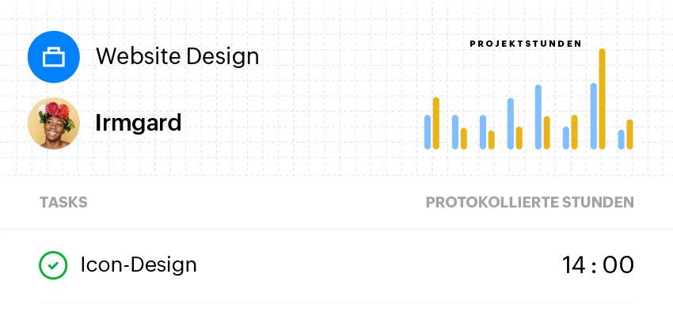Click the fifth blue bar from the left
Image resolution: width=673 pixels, height=331 pixels.
[x=538, y=117]
